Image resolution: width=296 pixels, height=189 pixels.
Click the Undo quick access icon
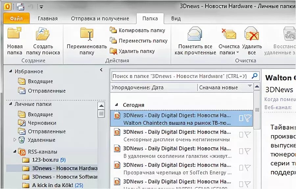[31, 7]
